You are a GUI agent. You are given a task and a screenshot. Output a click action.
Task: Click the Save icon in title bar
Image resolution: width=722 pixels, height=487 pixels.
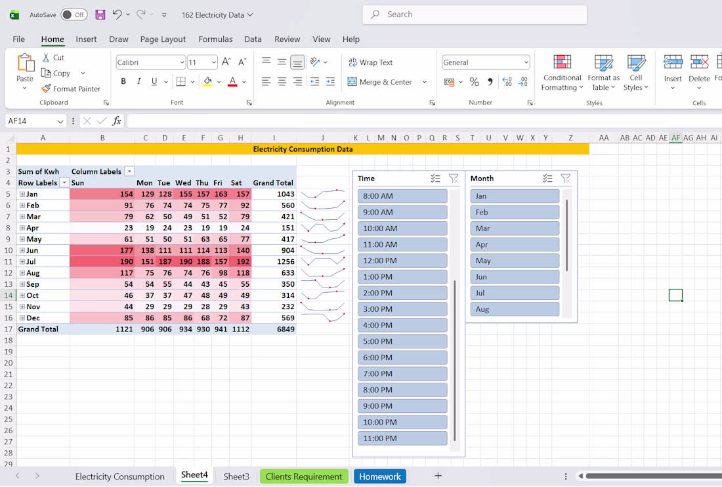pyautogui.click(x=100, y=14)
